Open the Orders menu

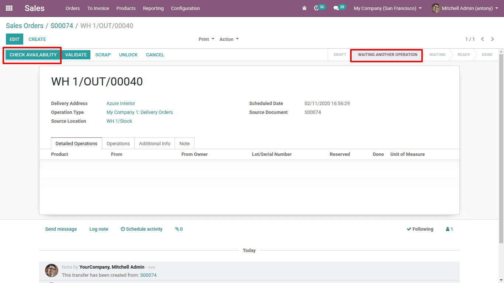click(73, 8)
